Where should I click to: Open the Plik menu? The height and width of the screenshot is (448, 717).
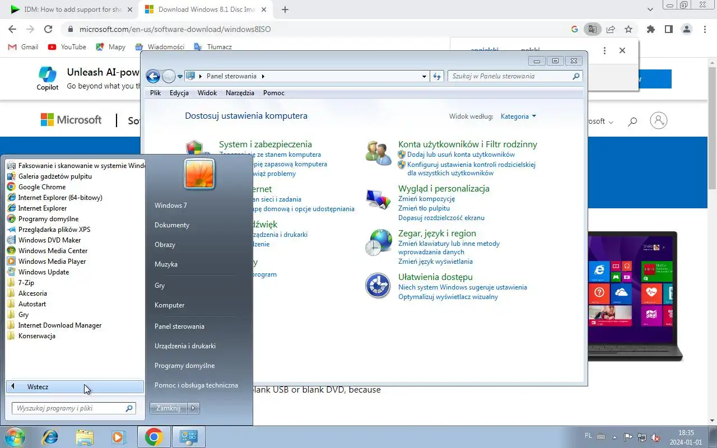[x=155, y=93]
